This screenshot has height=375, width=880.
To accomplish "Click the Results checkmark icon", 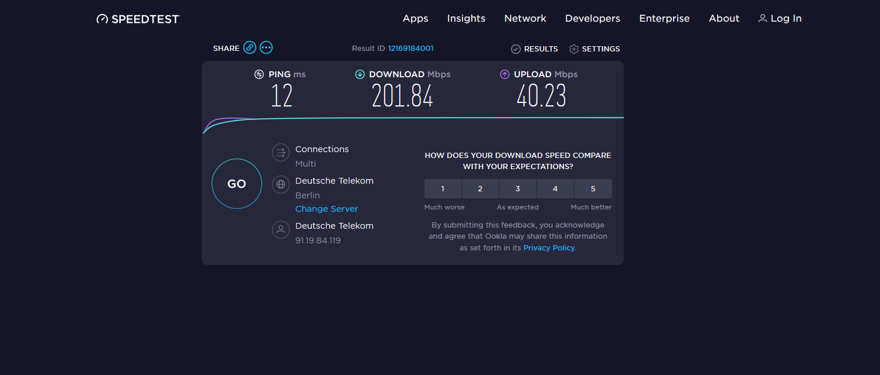I will [516, 49].
